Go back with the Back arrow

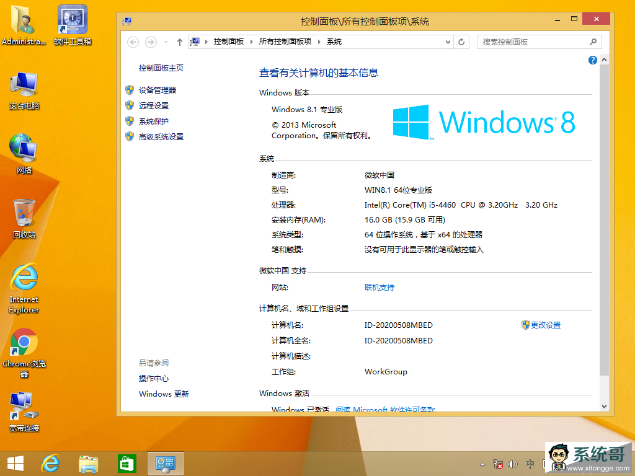tap(133, 42)
